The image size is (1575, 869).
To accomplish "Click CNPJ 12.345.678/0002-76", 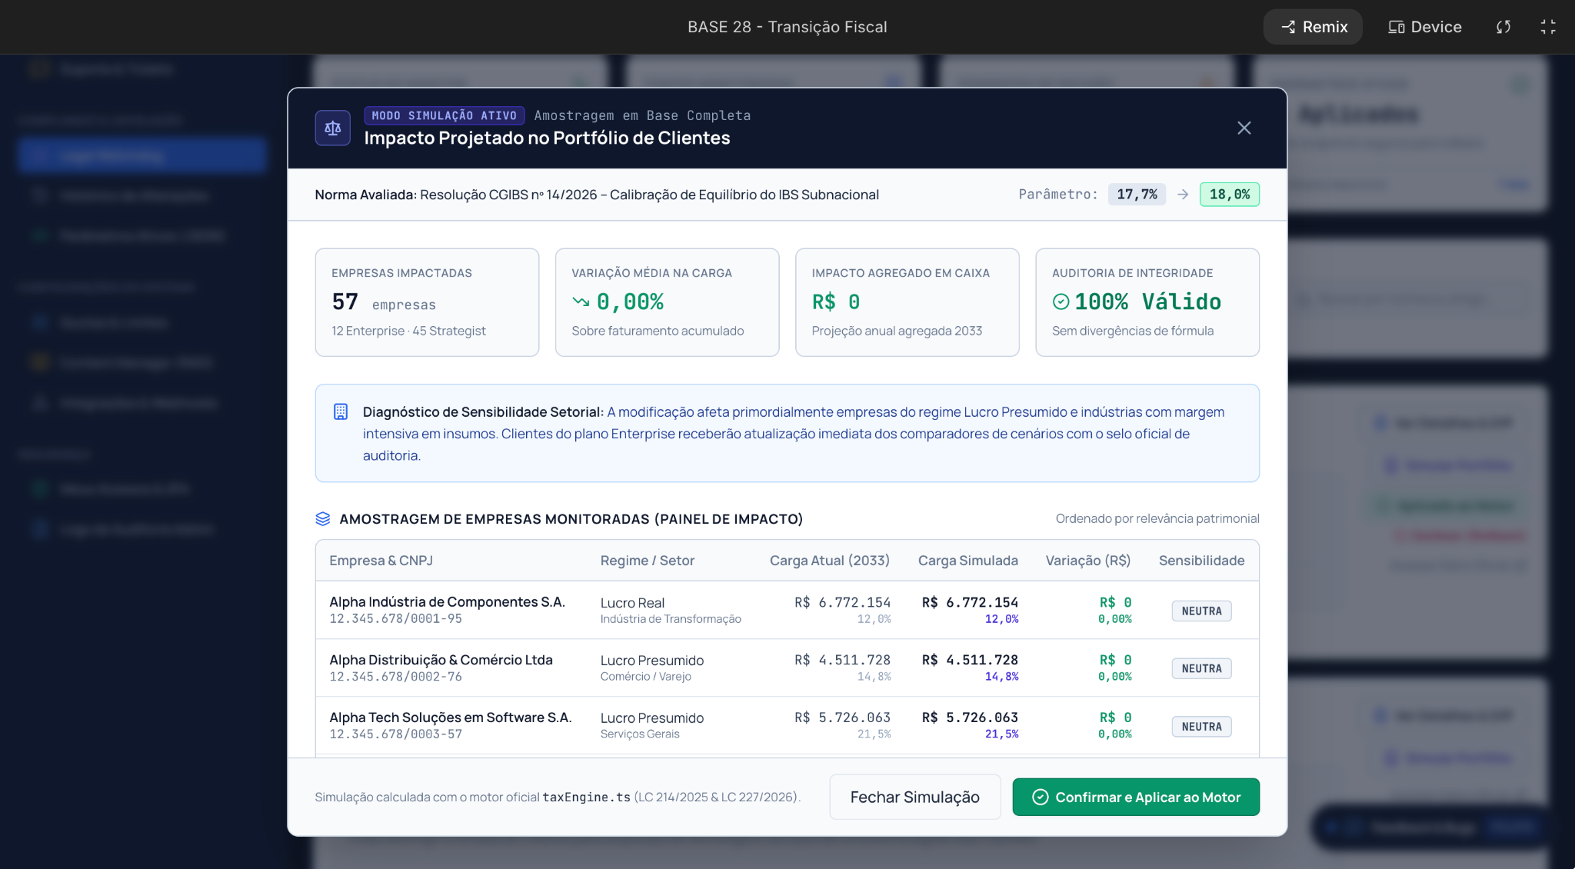I will pos(395,677).
